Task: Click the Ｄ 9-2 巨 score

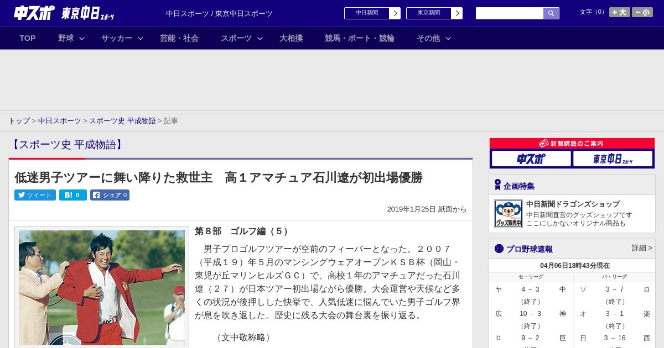Action: pos(531,338)
